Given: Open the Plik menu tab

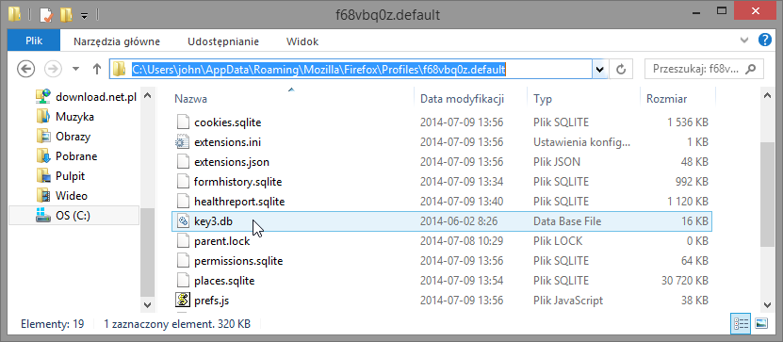Looking at the screenshot, I should coord(34,41).
